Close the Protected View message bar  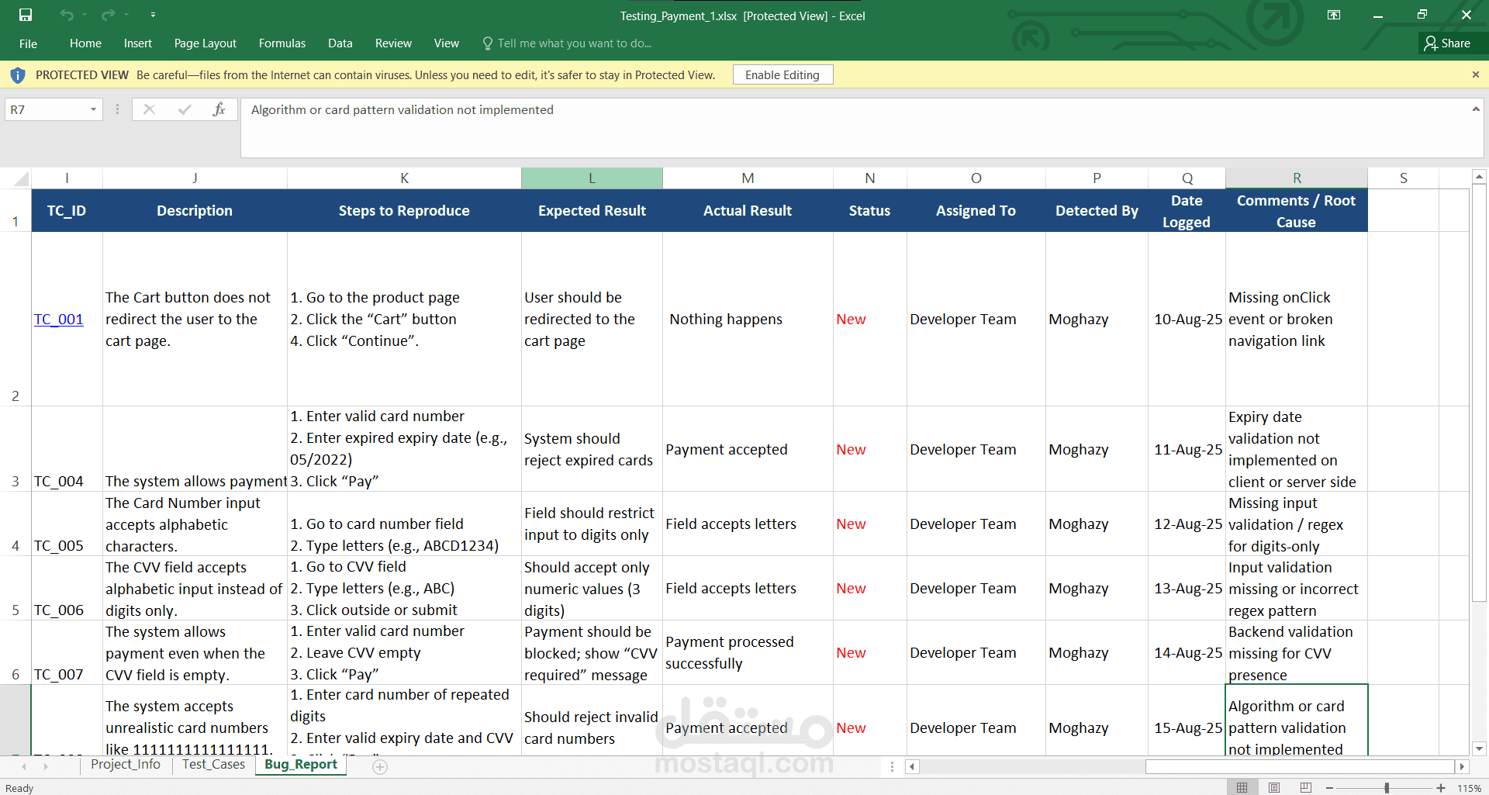tap(1475, 74)
